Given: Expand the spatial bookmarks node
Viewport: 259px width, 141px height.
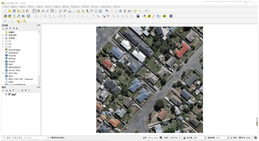Looking at the screenshot, I should point(3,35).
